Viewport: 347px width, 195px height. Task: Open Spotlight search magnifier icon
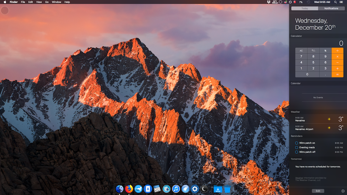[x=335, y=2]
